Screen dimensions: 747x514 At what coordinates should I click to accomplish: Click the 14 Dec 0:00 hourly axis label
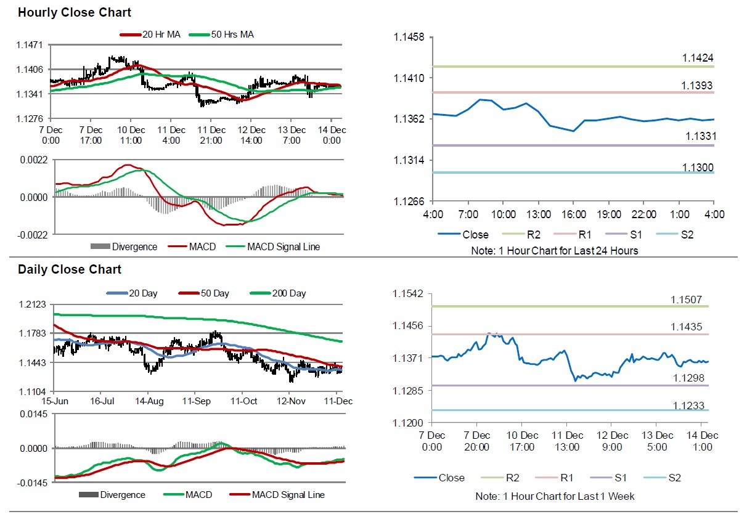pos(332,135)
